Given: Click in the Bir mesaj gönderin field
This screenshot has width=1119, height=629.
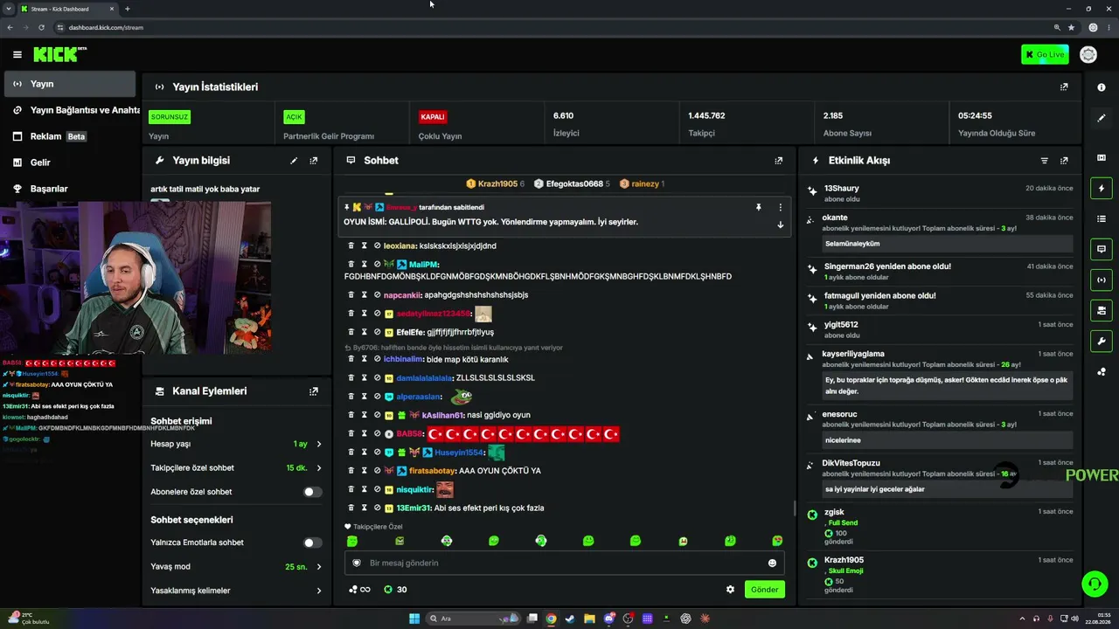Looking at the screenshot, I should coord(564,563).
